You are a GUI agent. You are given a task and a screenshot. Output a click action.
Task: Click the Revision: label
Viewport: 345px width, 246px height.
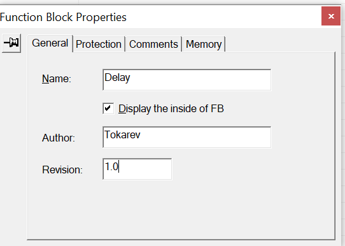(x=62, y=170)
